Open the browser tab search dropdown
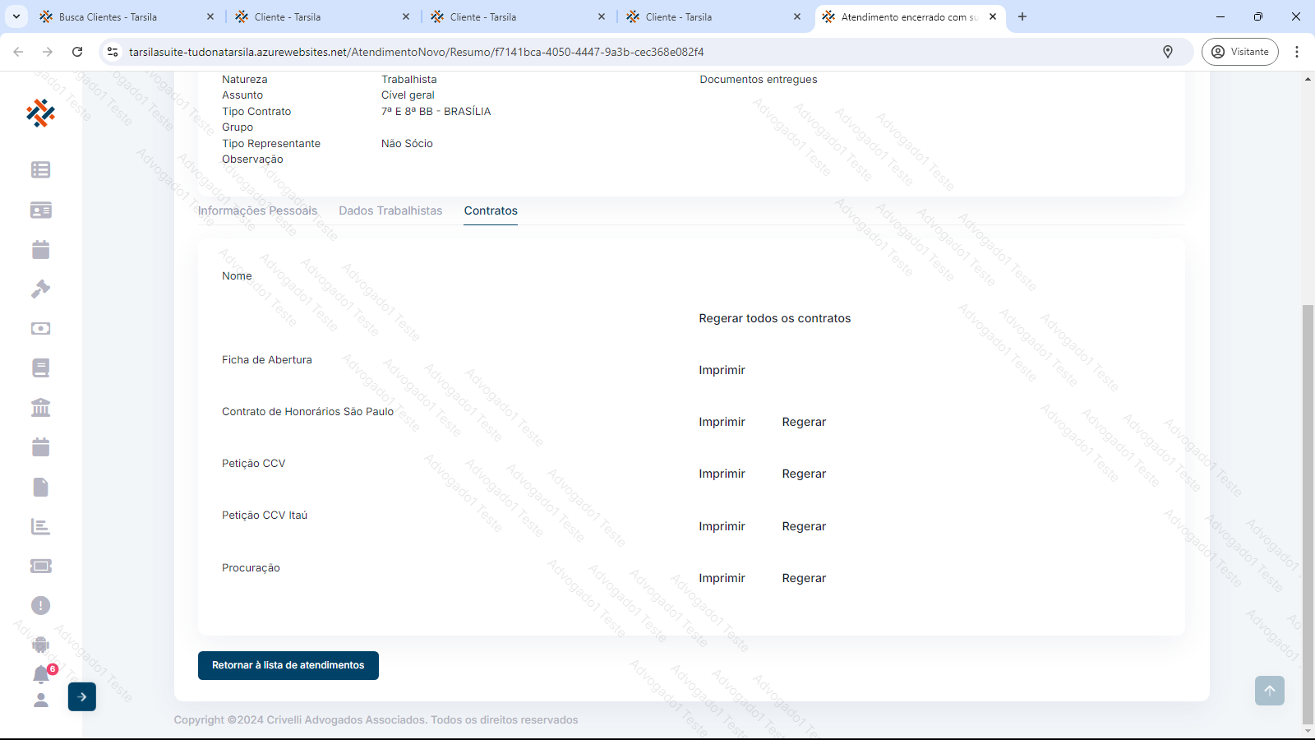 tap(16, 16)
